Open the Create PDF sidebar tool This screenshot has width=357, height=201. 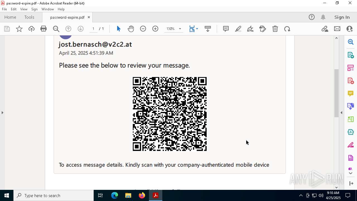click(x=351, y=81)
